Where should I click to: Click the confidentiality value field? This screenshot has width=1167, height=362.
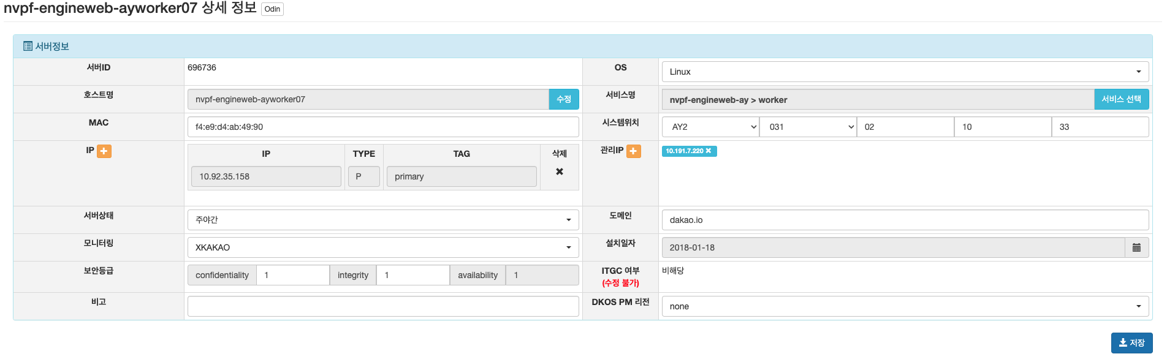pos(293,275)
